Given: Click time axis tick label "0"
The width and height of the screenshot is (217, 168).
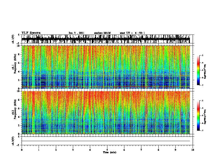Looking at the screenshot, I should coord(22,150).
